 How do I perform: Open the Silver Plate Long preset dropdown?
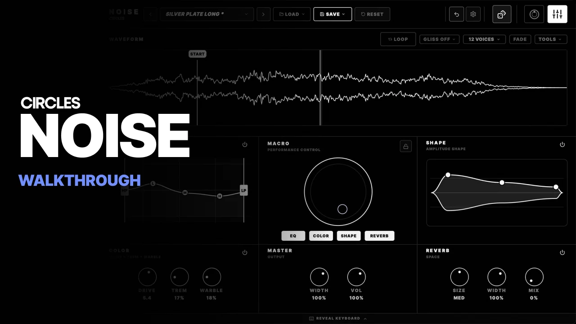click(x=207, y=14)
